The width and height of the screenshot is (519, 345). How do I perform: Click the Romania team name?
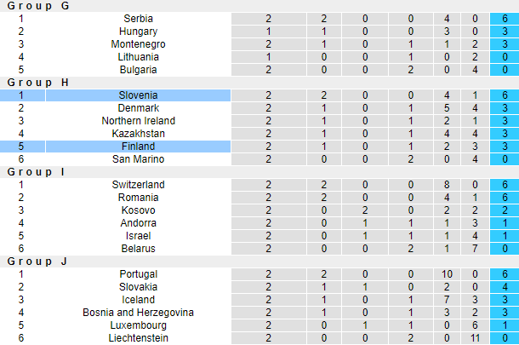click(139, 197)
